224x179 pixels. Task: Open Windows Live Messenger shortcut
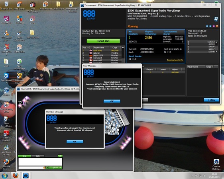click(6, 150)
